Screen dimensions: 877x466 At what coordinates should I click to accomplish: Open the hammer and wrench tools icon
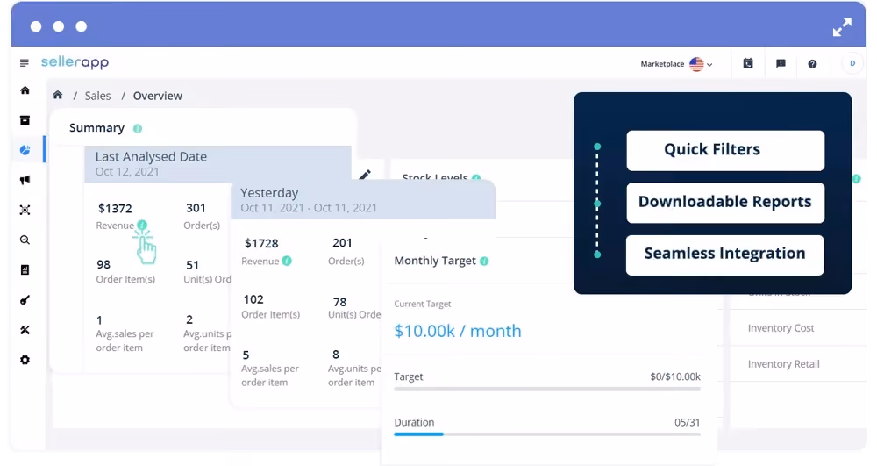pyautogui.click(x=25, y=330)
